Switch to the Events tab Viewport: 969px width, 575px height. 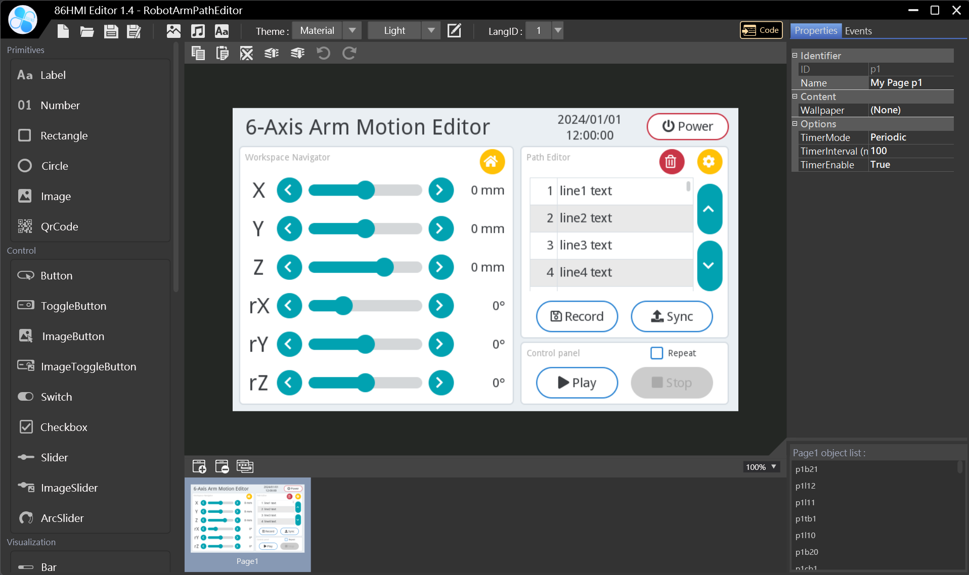click(858, 31)
